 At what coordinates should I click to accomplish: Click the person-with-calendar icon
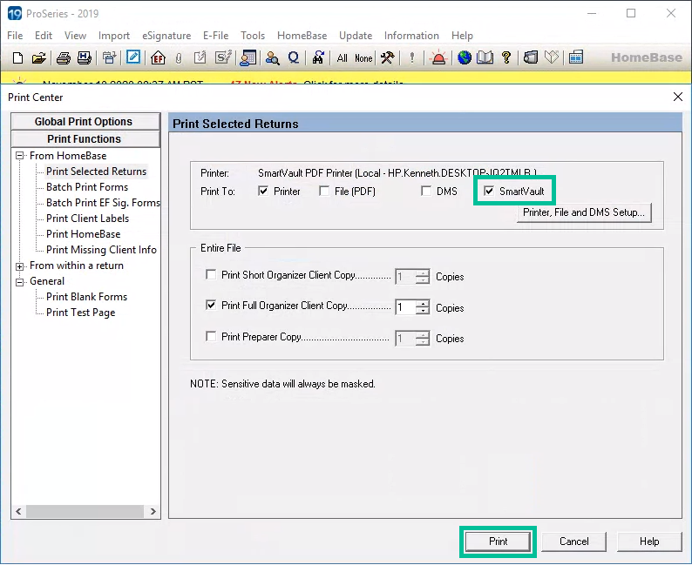(x=248, y=57)
